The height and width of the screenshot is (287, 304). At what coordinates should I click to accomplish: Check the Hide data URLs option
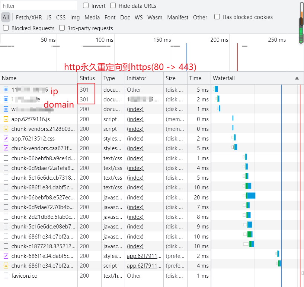(x=113, y=6)
